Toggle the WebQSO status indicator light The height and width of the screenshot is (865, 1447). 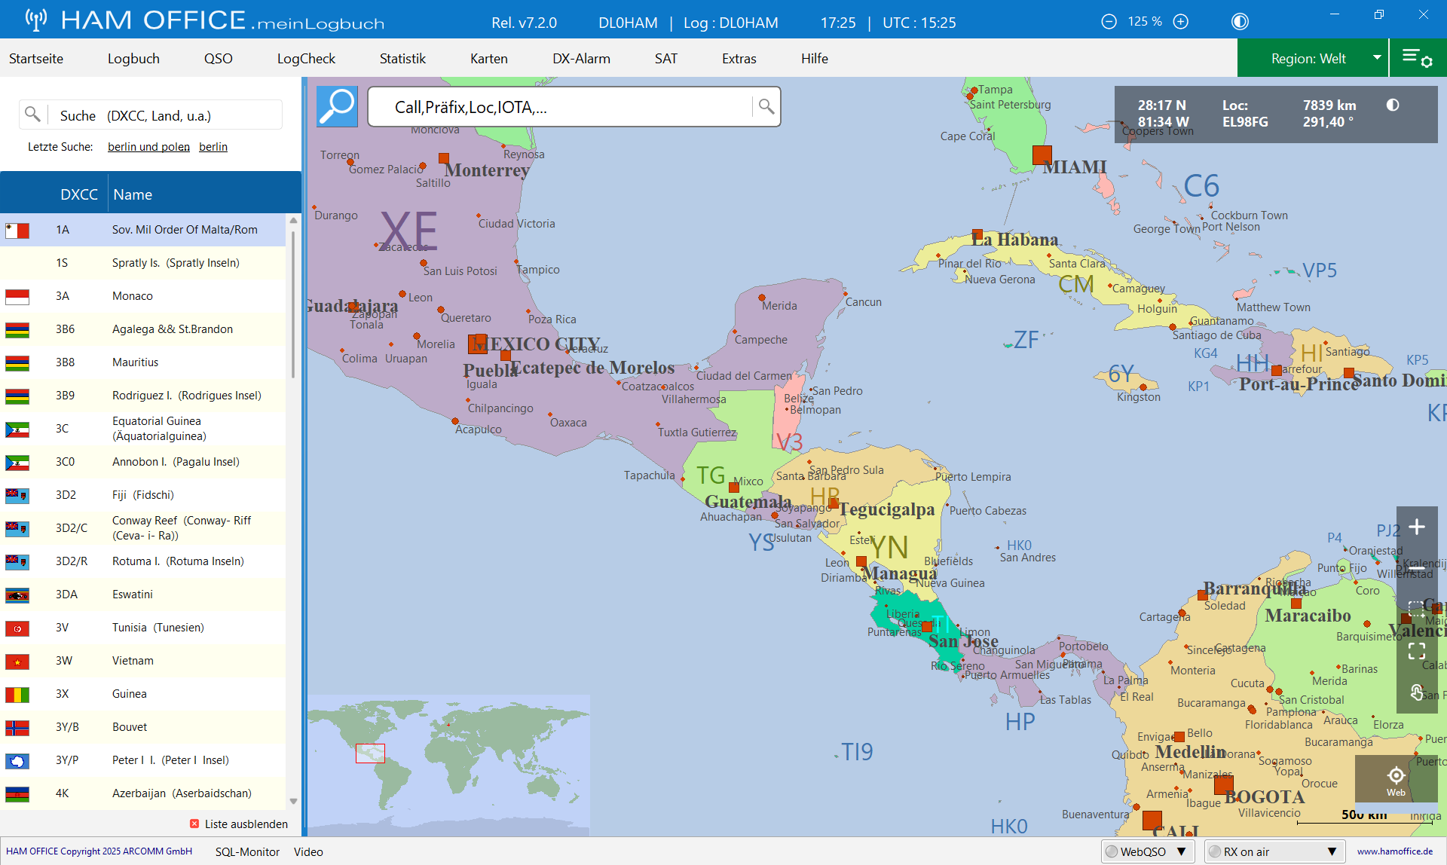click(x=1112, y=851)
